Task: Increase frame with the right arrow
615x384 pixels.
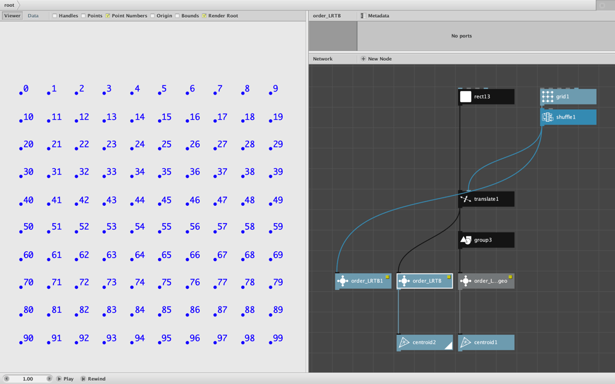Action: coord(49,379)
